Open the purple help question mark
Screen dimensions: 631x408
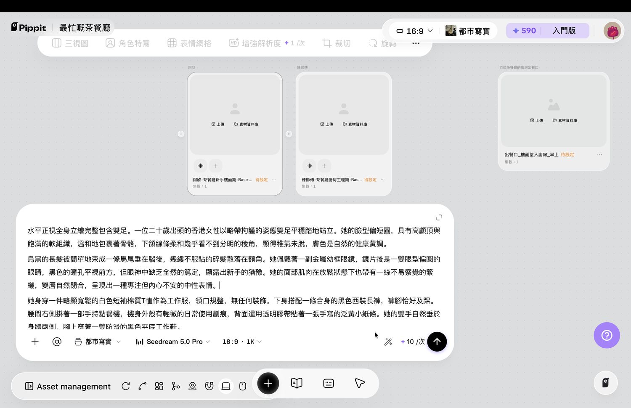[x=607, y=335]
